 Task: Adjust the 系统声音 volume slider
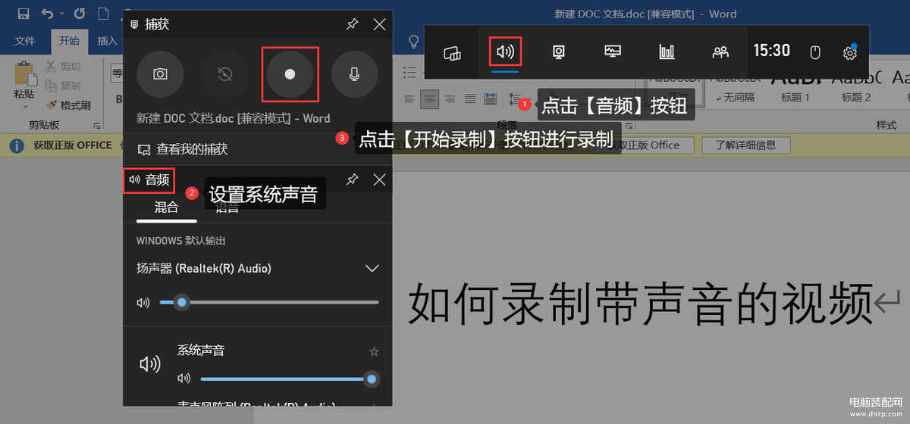(290, 379)
